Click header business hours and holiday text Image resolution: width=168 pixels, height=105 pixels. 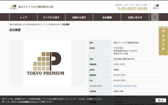coord(131,5)
